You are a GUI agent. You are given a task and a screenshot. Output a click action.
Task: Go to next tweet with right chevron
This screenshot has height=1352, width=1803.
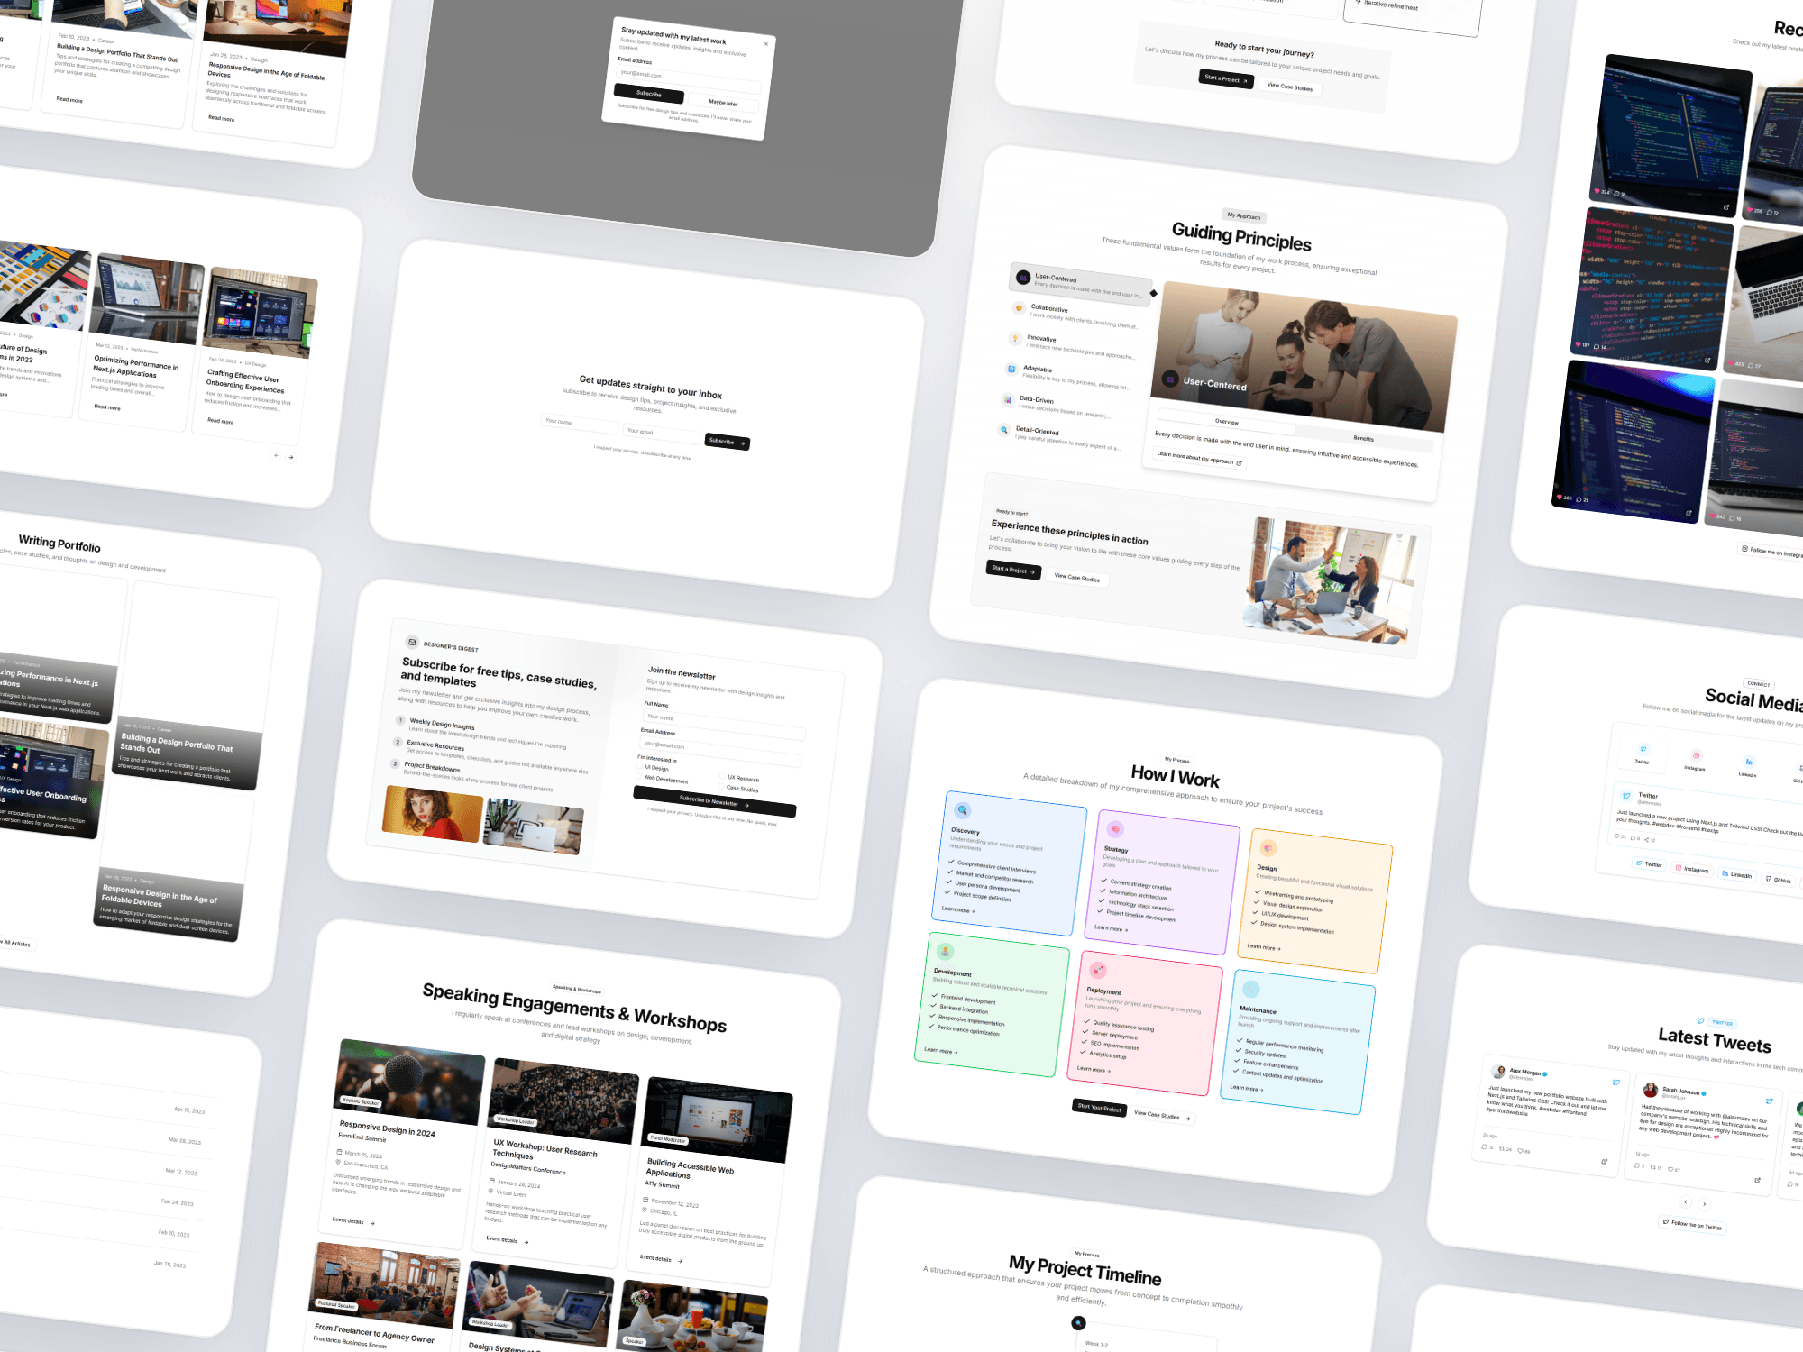(x=1704, y=1204)
